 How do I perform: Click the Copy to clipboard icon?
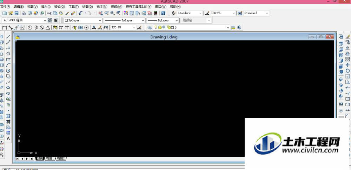click(55, 13)
